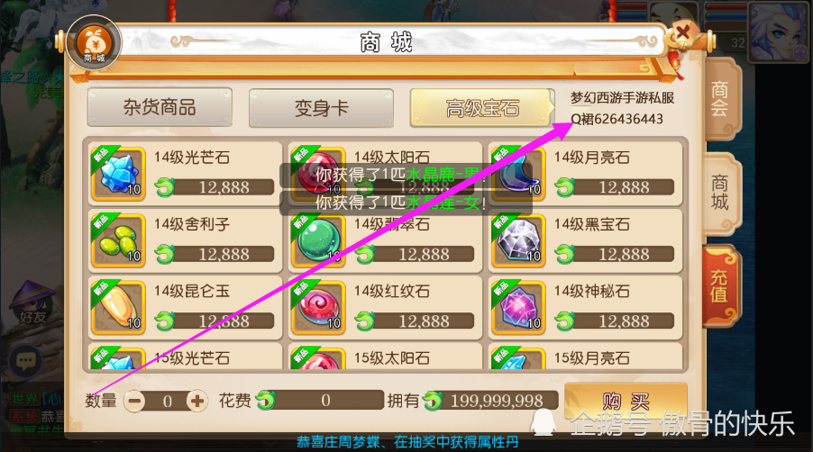
Task: Click the 购买 purchase button
Action: [626, 402]
